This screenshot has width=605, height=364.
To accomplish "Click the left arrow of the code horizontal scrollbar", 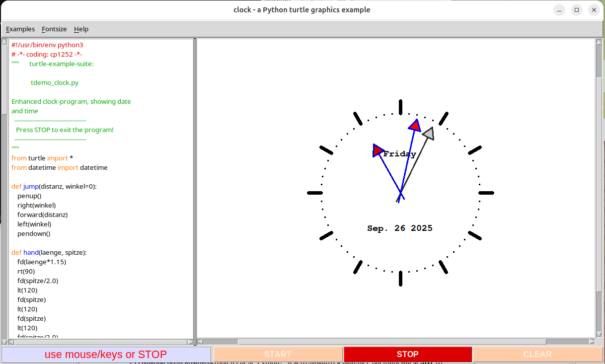I will pyautogui.click(x=11, y=341).
